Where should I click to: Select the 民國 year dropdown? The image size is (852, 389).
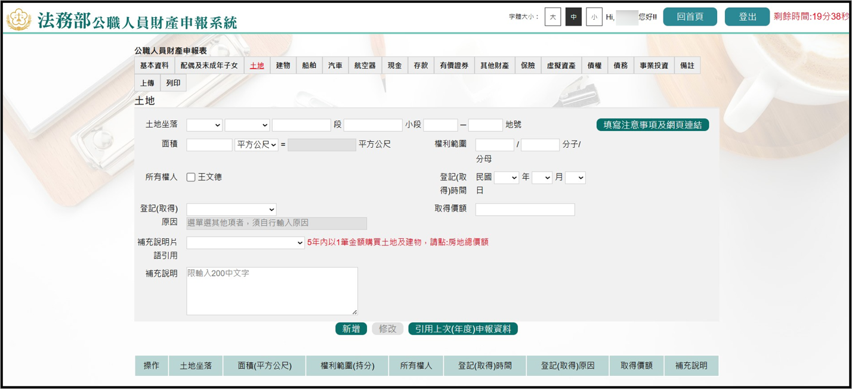(506, 178)
